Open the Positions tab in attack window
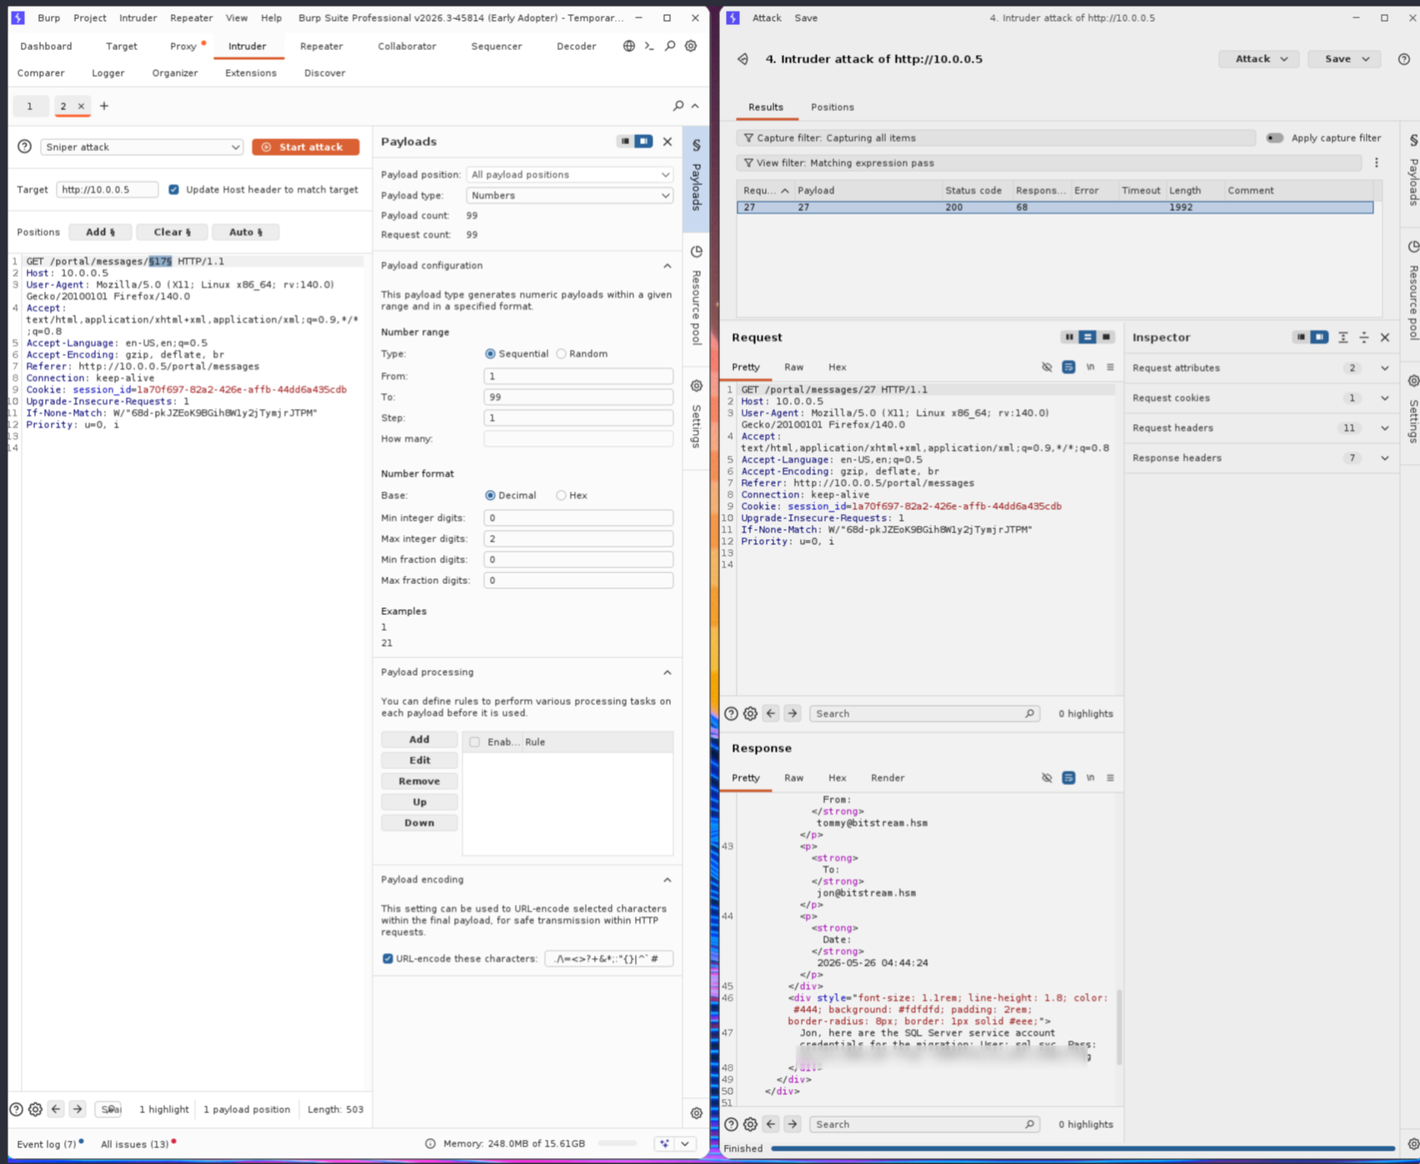The height and width of the screenshot is (1164, 1420). click(x=832, y=107)
